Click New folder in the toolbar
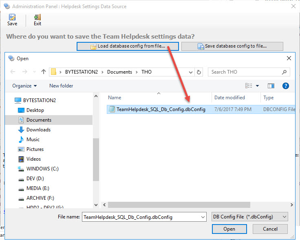 coord(61,86)
